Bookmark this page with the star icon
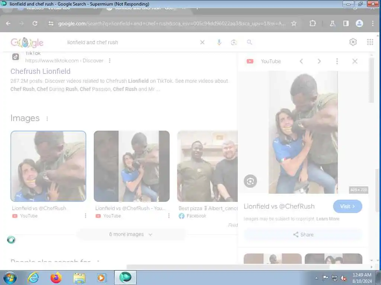 294,23
